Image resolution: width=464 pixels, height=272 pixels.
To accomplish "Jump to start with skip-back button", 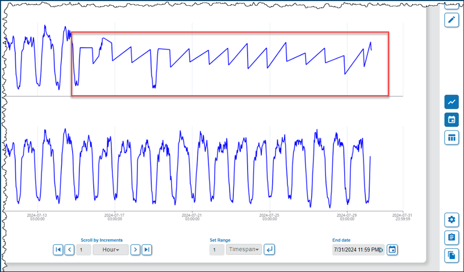I will pos(58,249).
